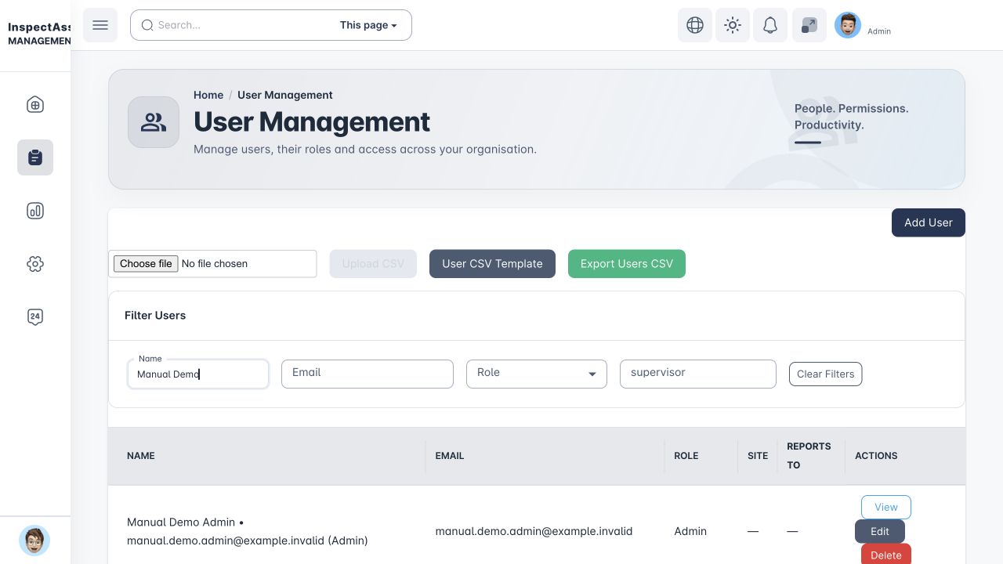This screenshot has width=1003, height=564.
Task: Click the EMAIL column header
Action: click(450, 456)
